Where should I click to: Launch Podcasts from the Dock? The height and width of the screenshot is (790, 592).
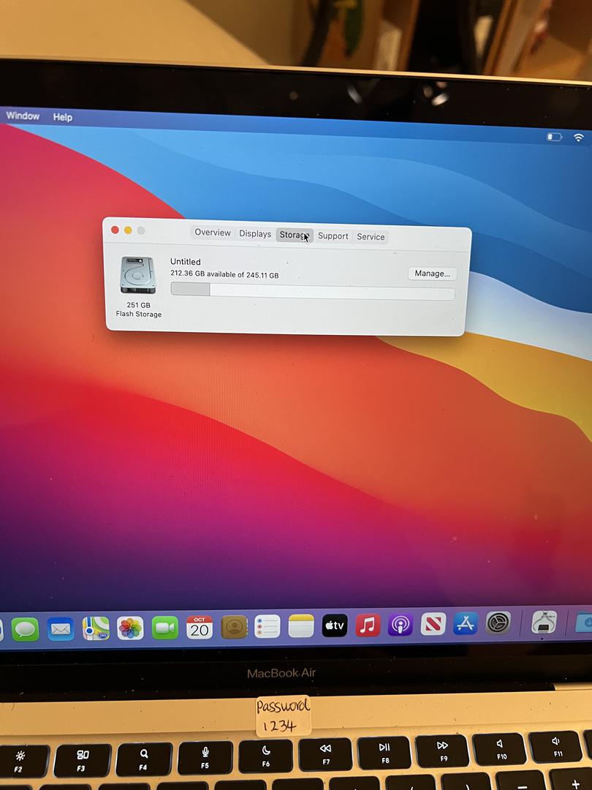(401, 625)
